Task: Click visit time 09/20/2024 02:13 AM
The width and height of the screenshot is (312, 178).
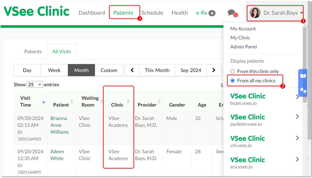Action: [x=30, y=122]
